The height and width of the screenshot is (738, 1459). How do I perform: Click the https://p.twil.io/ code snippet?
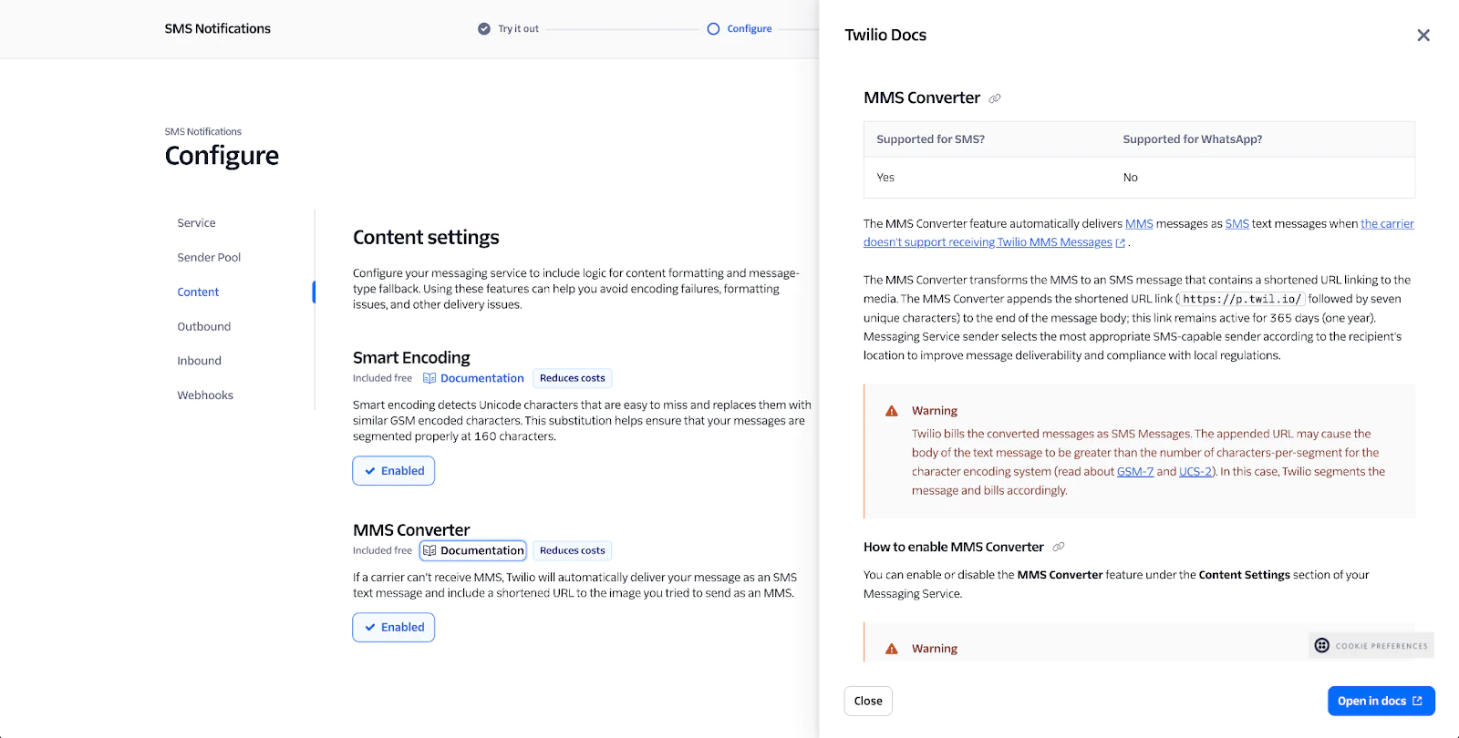pyautogui.click(x=1242, y=299)
